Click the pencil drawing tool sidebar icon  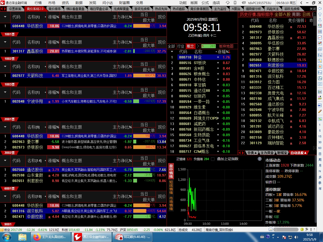pos(320,111)
